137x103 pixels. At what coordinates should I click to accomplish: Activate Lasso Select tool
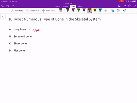pos(33,11)
